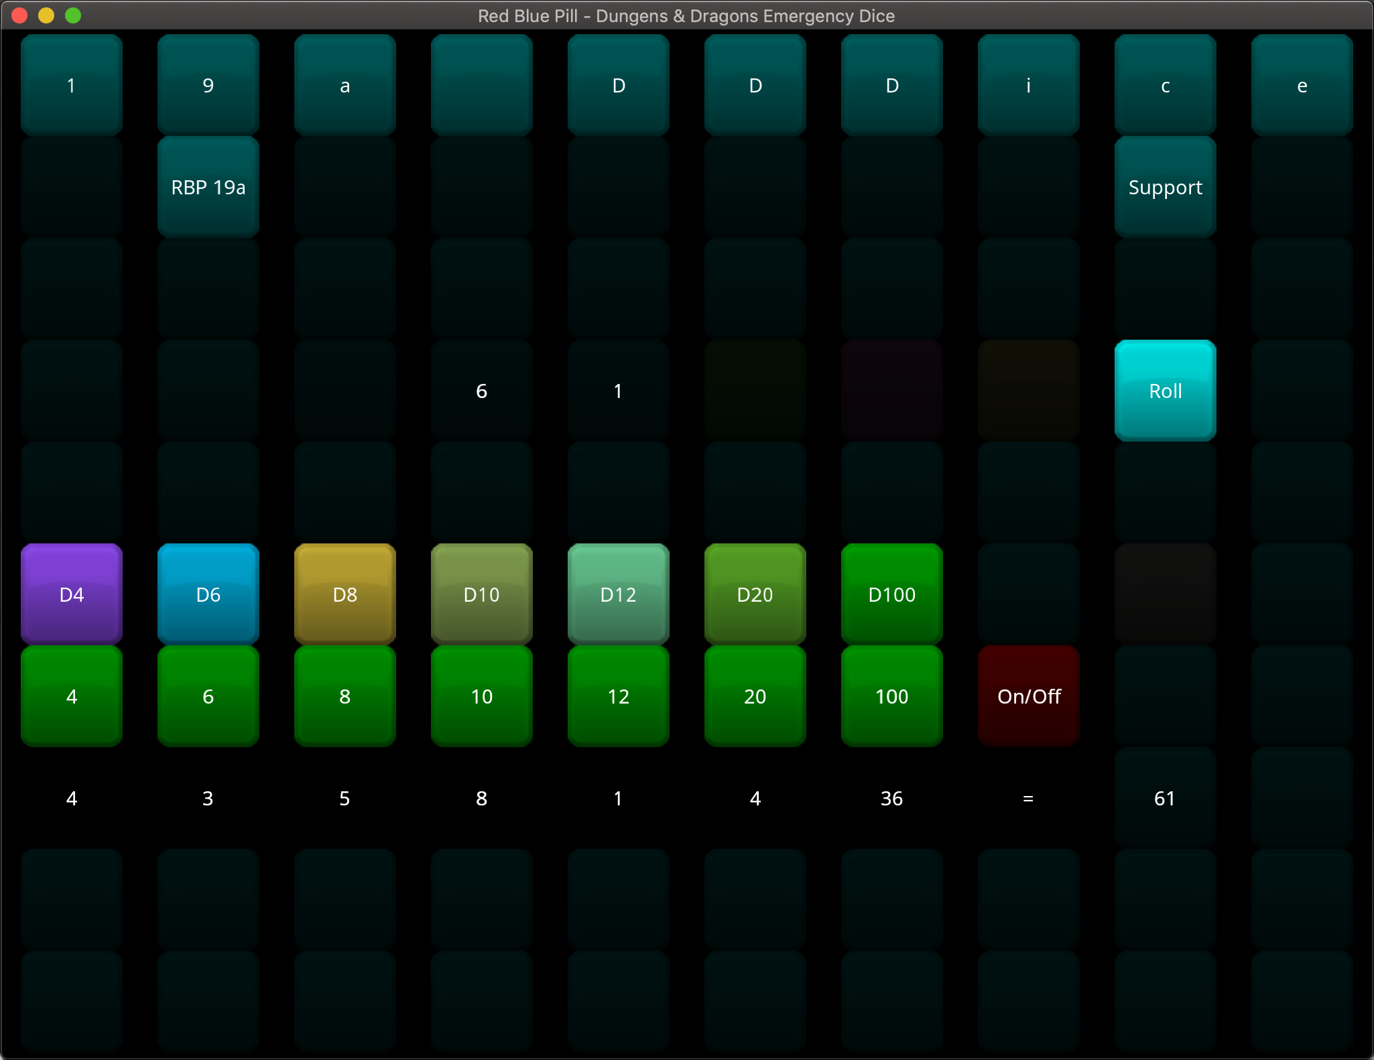Click the green 4 button

pos(72,695)
